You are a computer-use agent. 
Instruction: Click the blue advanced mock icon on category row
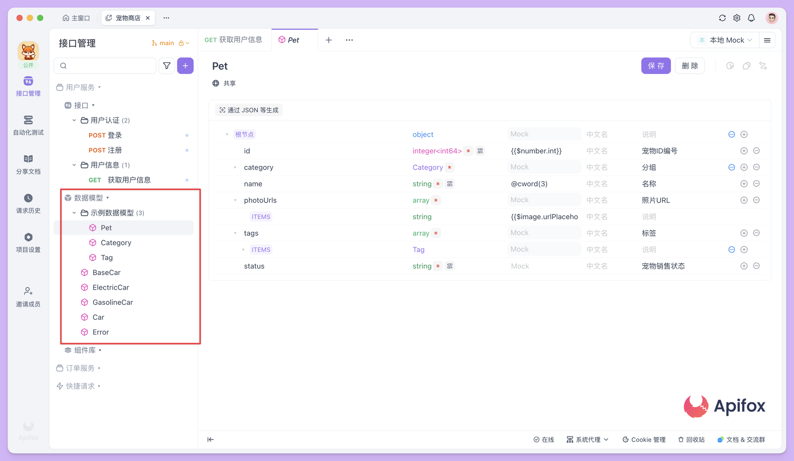(x=731, y=167)
